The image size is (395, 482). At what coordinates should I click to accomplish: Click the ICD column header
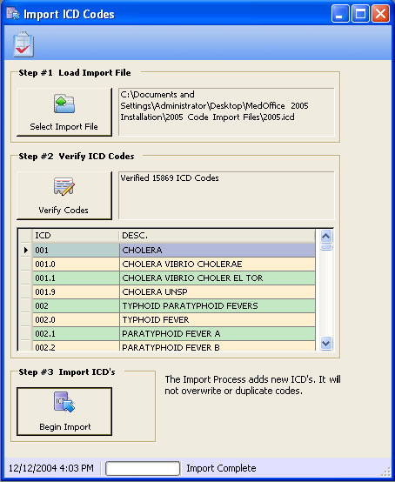tap(76, 236)
